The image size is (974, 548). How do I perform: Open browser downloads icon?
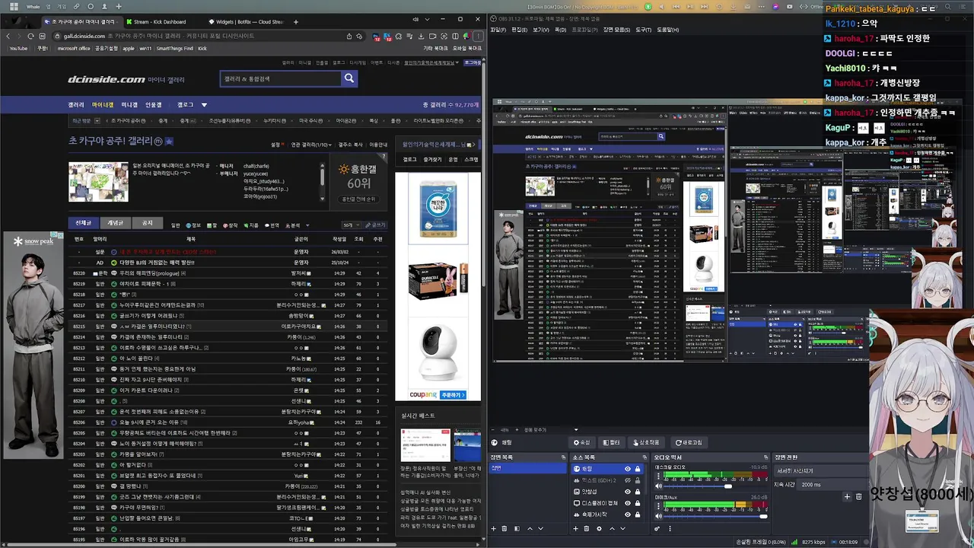point(421,36)
